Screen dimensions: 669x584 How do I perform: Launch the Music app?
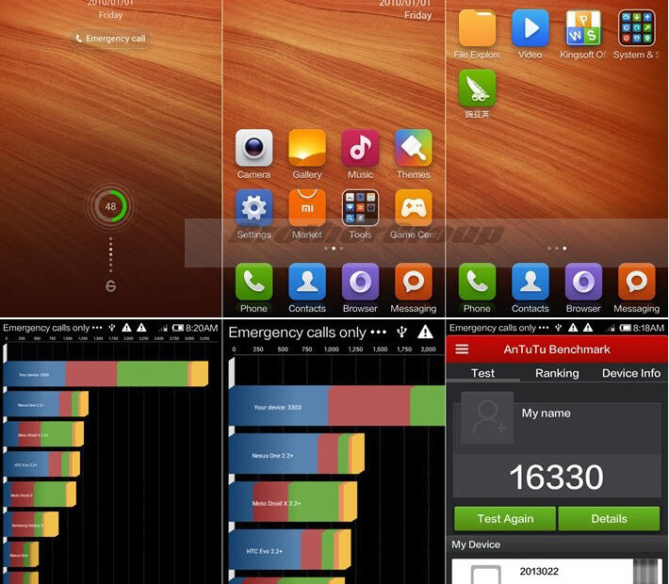360,148
